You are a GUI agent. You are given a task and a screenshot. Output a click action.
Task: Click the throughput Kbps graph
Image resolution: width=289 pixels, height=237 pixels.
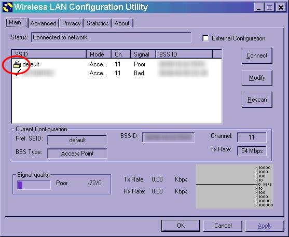click(235, 186)
